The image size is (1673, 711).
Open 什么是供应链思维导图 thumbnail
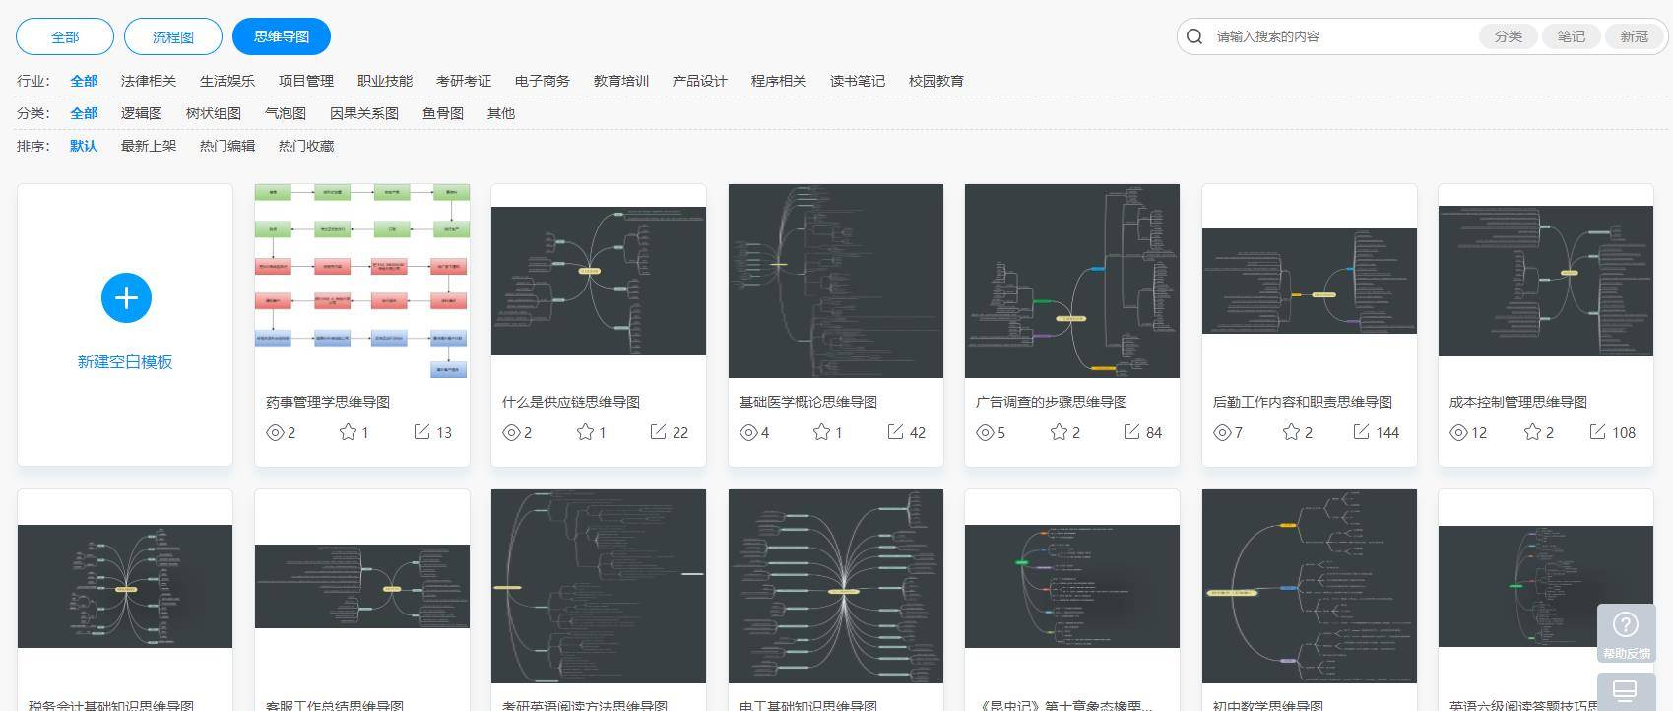point(599,281)
